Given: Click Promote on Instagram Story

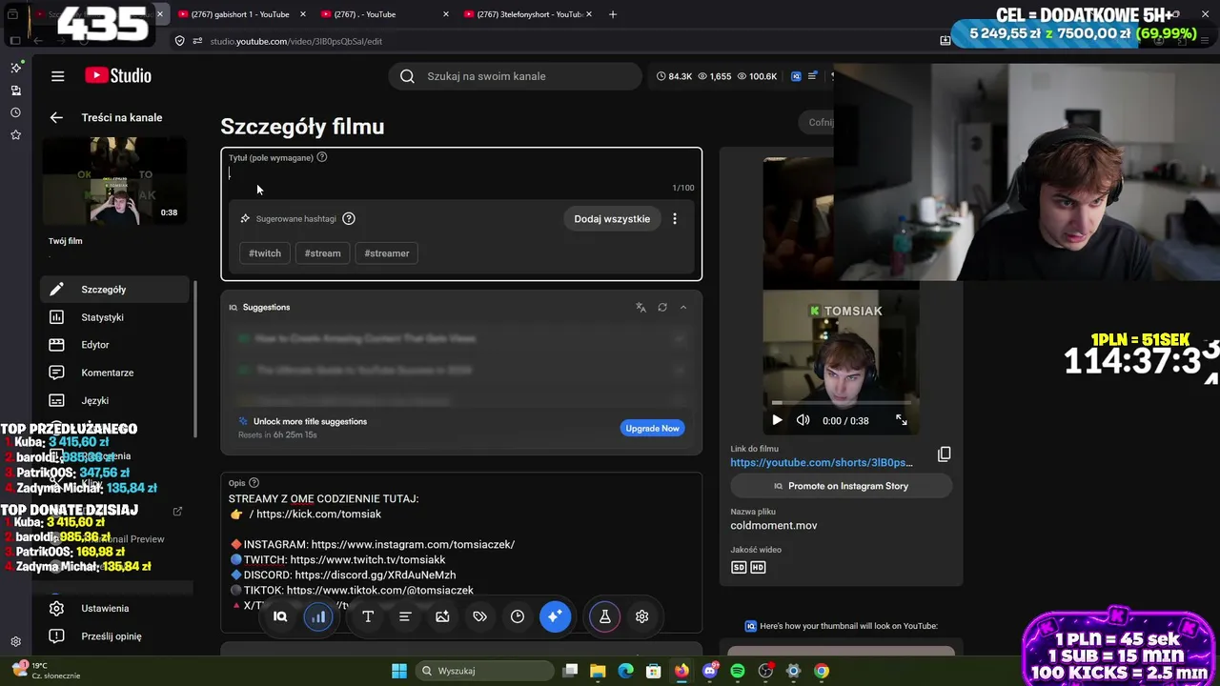Looking at the screenshot, I should pos(842,486).
